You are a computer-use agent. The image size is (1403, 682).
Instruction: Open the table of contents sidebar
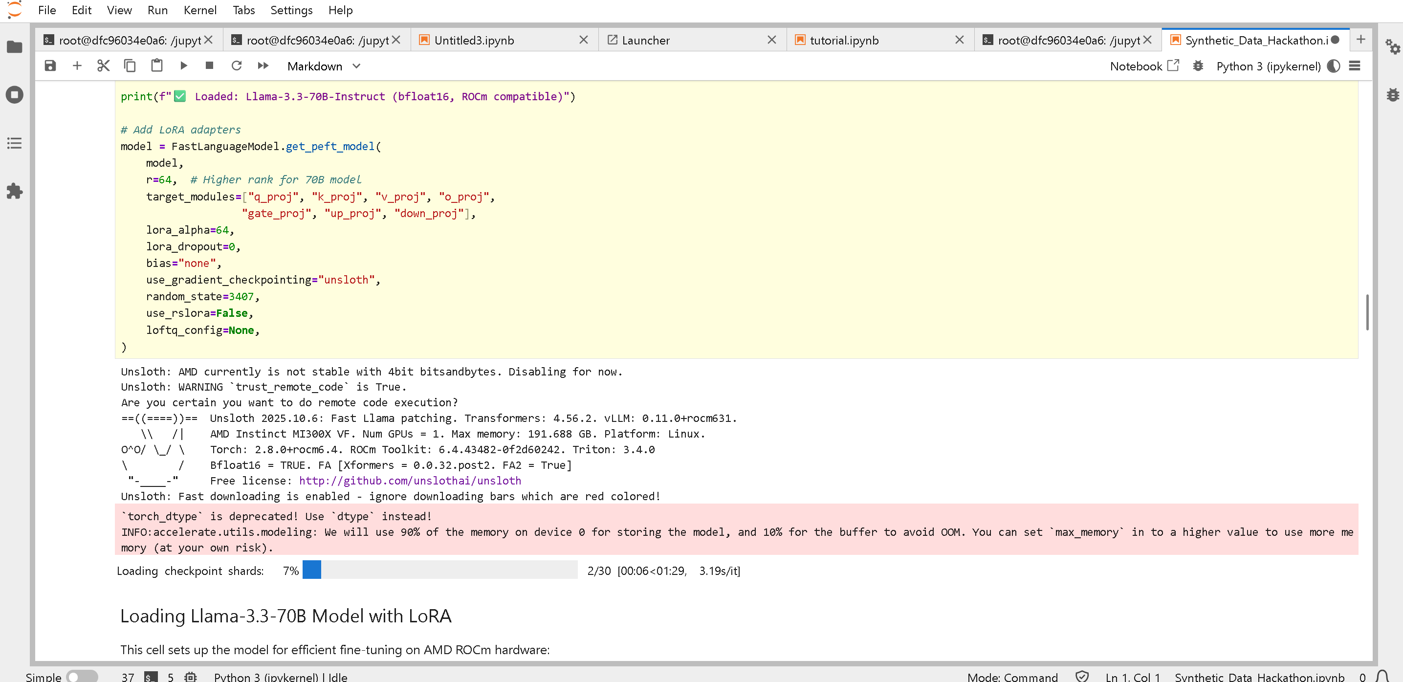[x=15, y=143]
